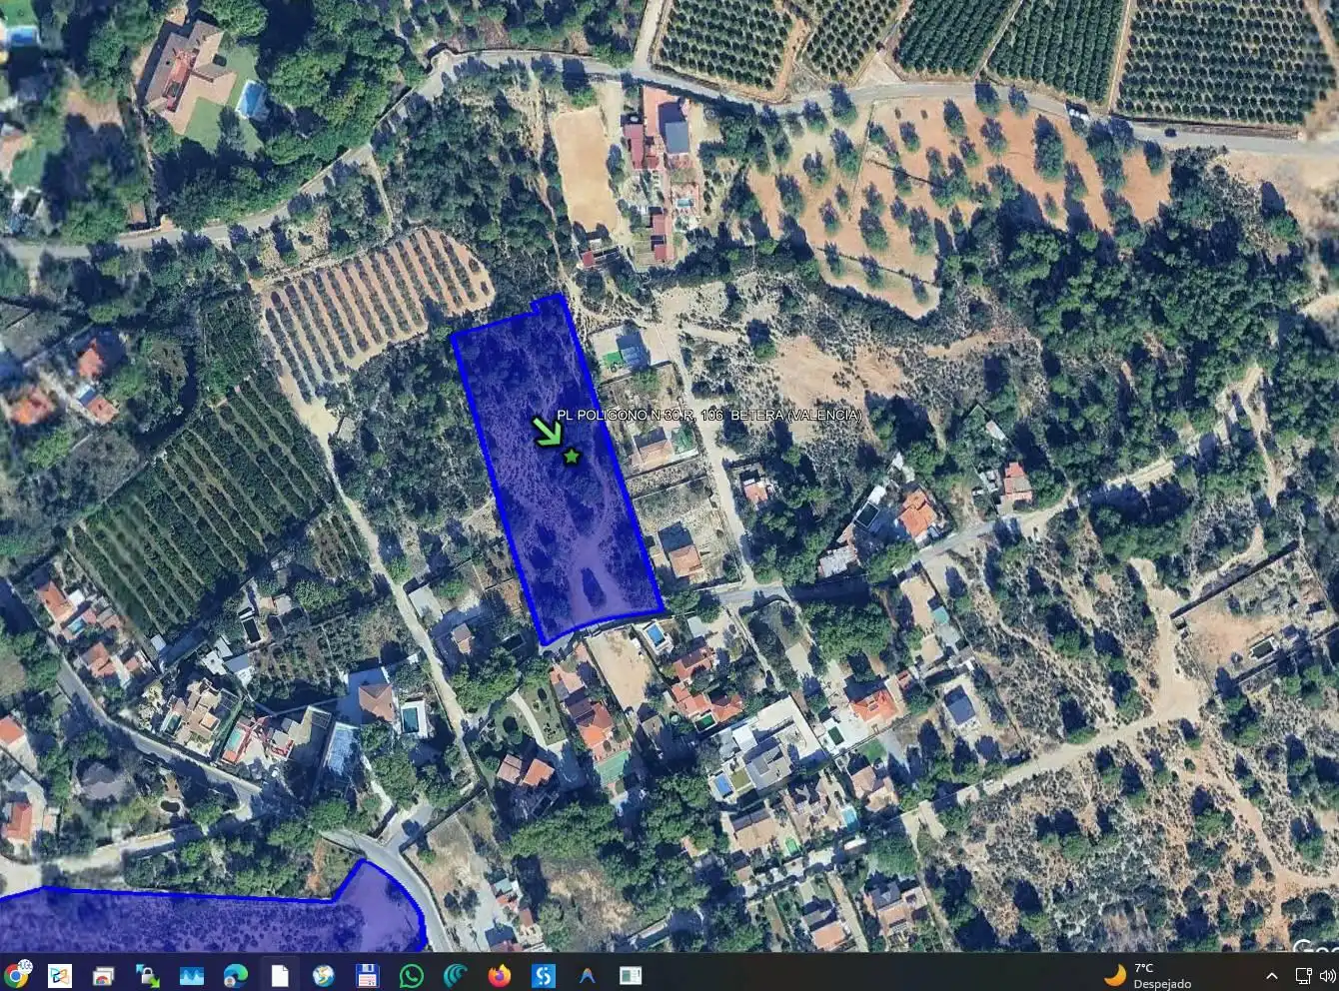Open the weather widget showing 7°C Despejado
This screenshot has height=991, width=1339.
(x=1149, y=975)
